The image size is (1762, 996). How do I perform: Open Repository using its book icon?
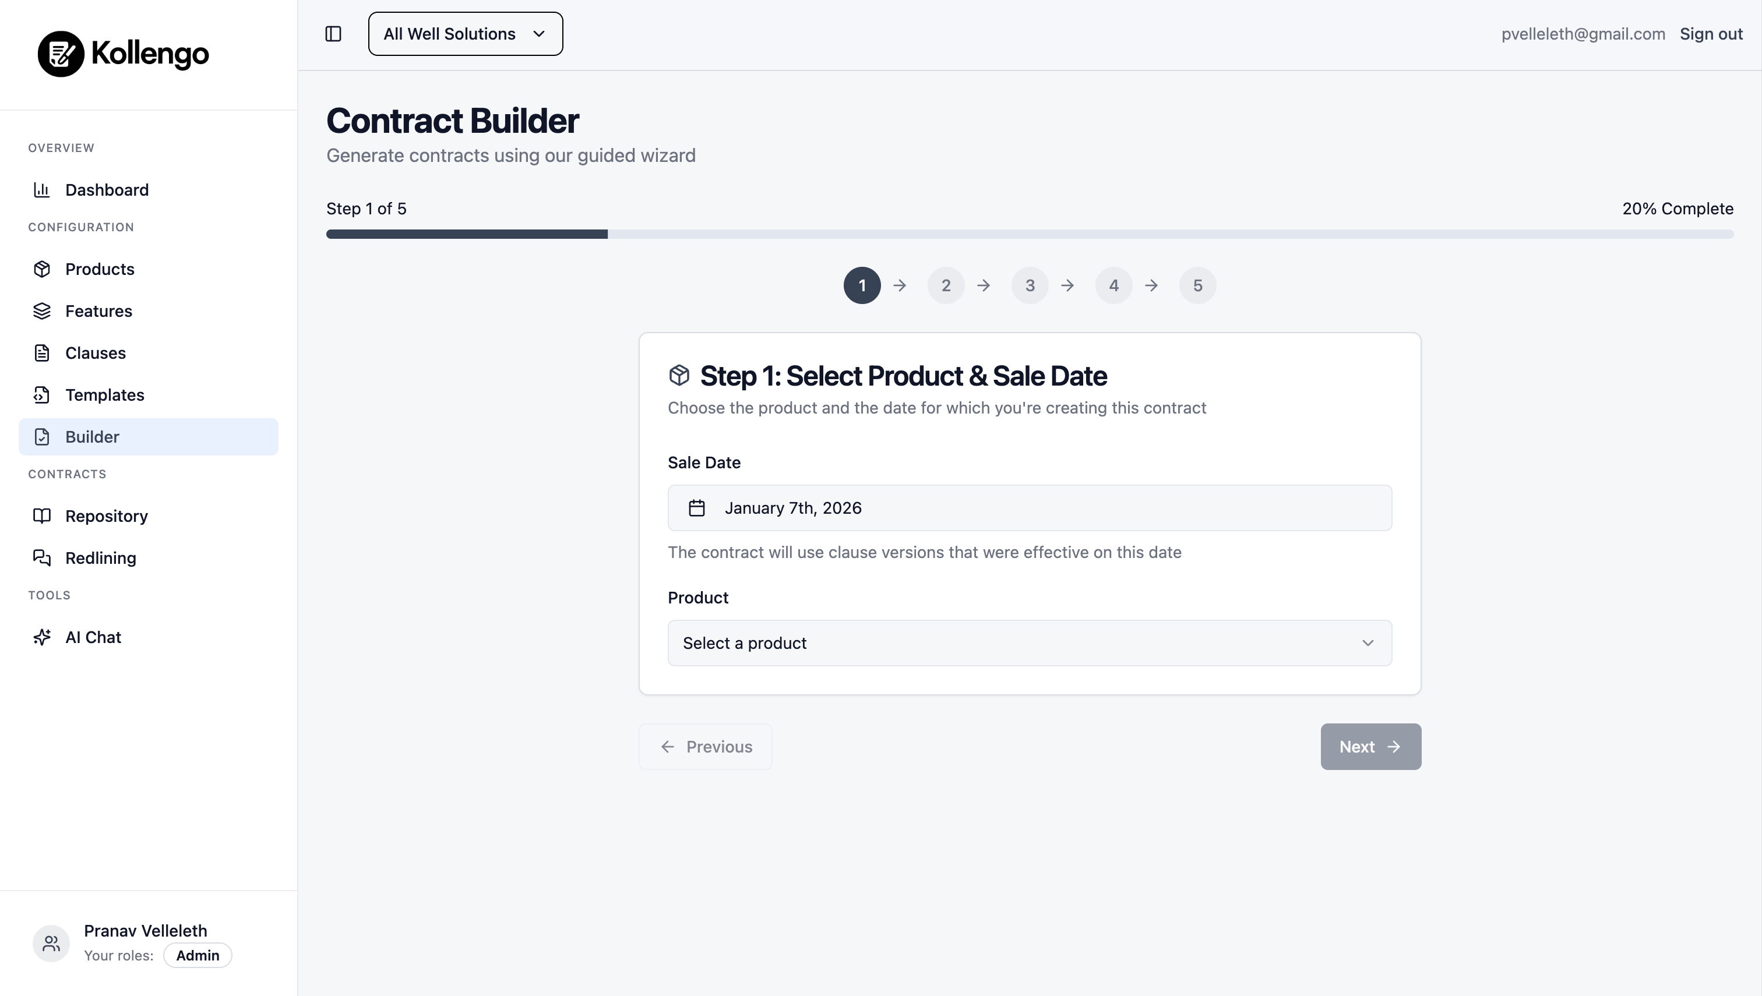click(x=42, y=515)
